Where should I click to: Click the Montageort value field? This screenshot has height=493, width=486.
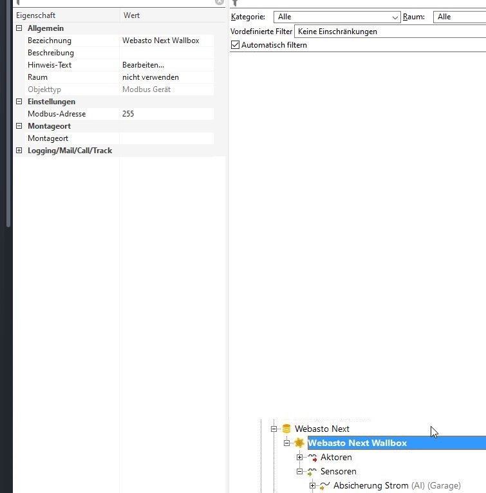click(167, 138)
